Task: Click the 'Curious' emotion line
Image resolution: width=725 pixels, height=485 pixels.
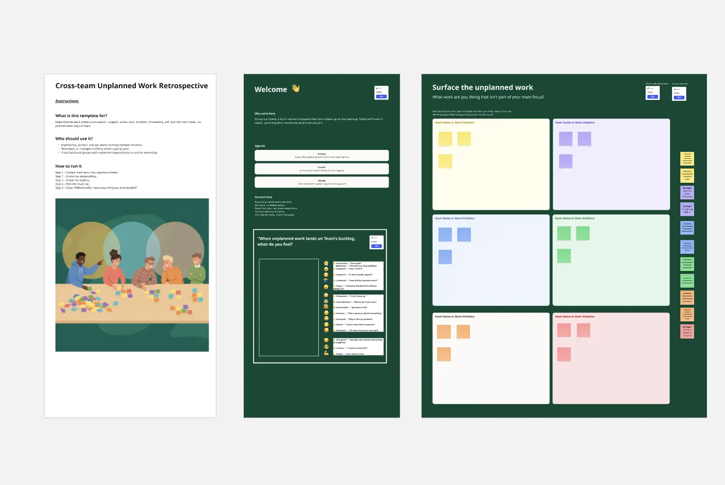Action: click(352, 348)
